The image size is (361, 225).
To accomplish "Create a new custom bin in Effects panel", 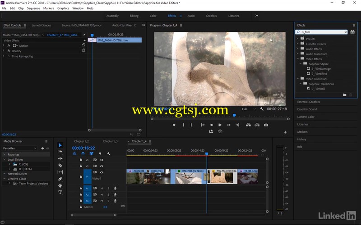I will coord(344,94).
